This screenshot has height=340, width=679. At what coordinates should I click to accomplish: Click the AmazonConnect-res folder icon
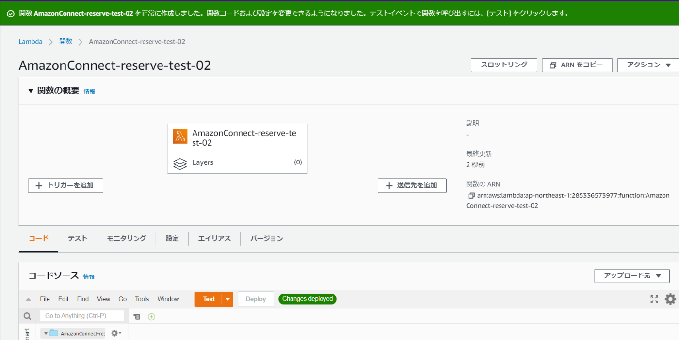tap(54, 333)
